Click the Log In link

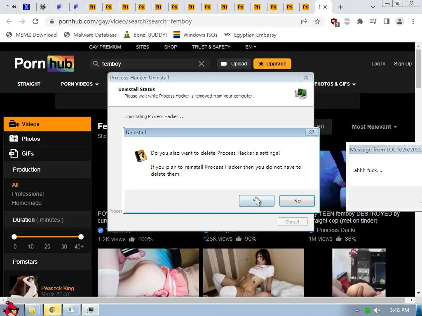[378, 64]
